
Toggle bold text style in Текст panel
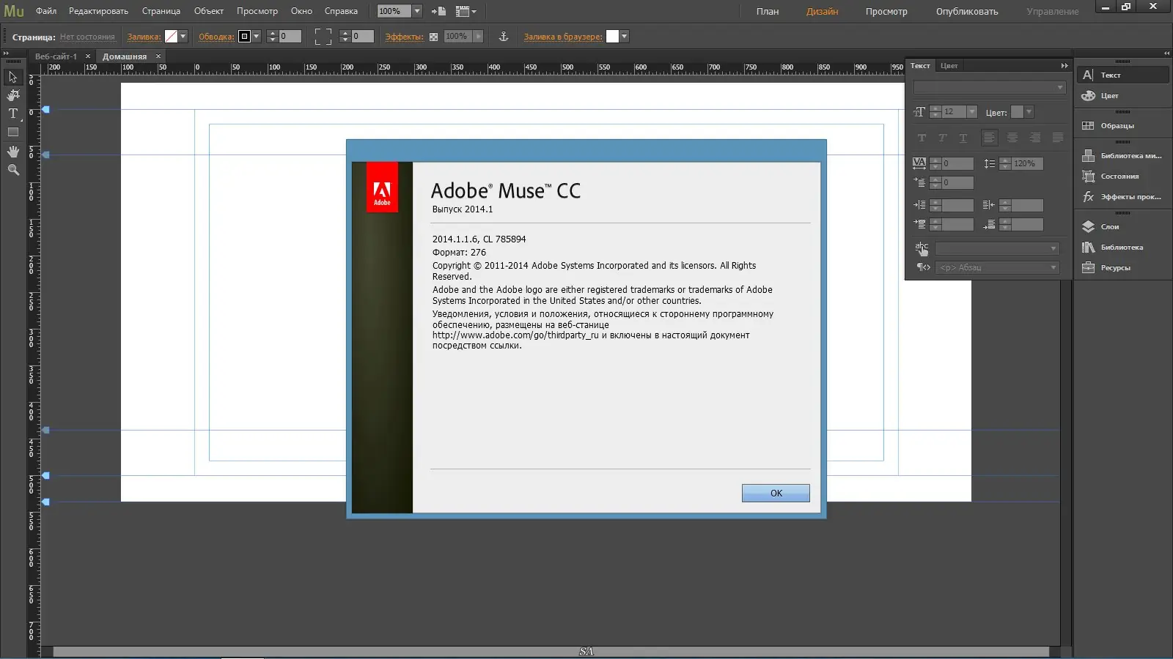coord(922,138)
